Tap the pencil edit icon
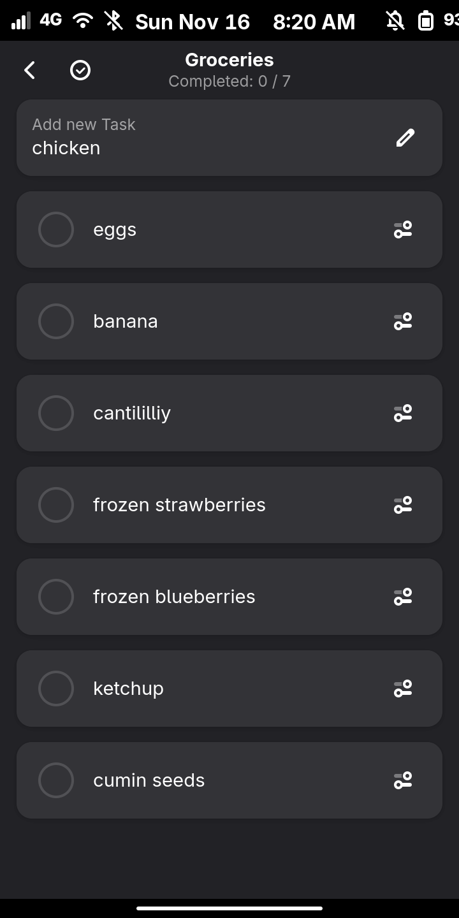 [x=405, y=138]
